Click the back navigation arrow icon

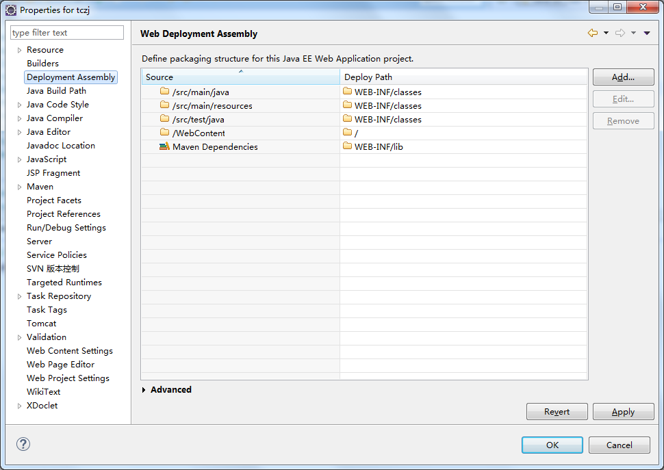click(592, 33)
